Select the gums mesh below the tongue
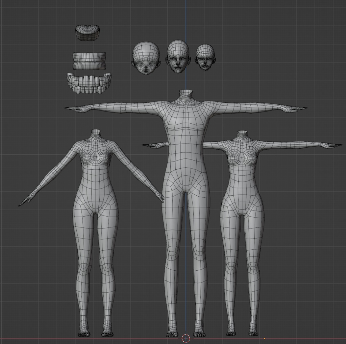The image size is (346, 344). click(x=89, y=61)
